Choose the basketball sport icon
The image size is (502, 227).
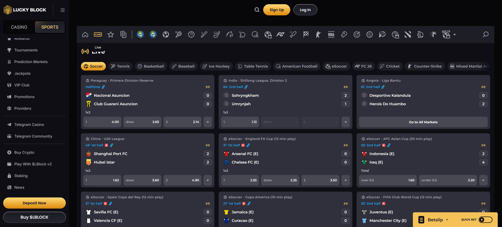tap(191, 34)
